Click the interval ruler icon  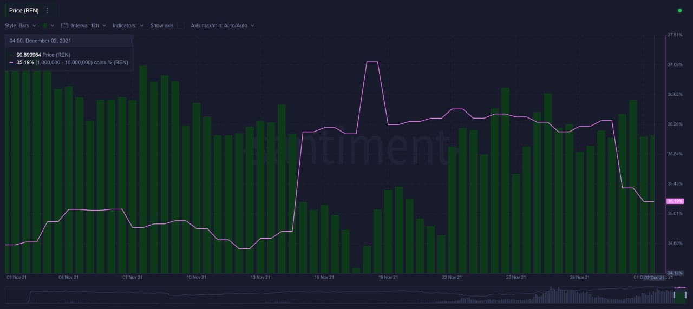pos(64,25)
